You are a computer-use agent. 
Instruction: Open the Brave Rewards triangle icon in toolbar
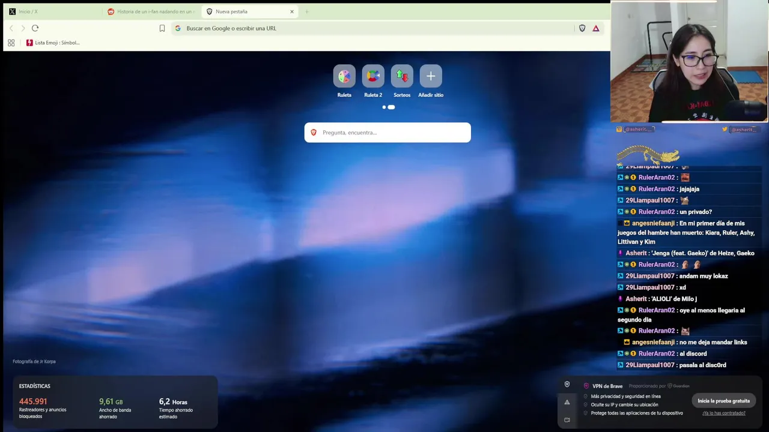(x=596, y=28)
